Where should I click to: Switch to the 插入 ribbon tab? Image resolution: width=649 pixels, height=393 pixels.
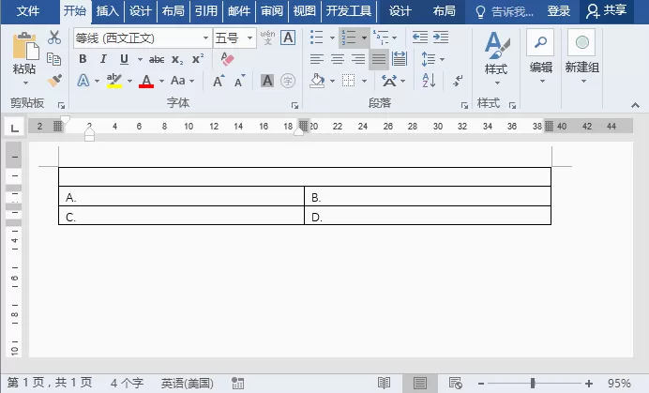coord(107,11)
